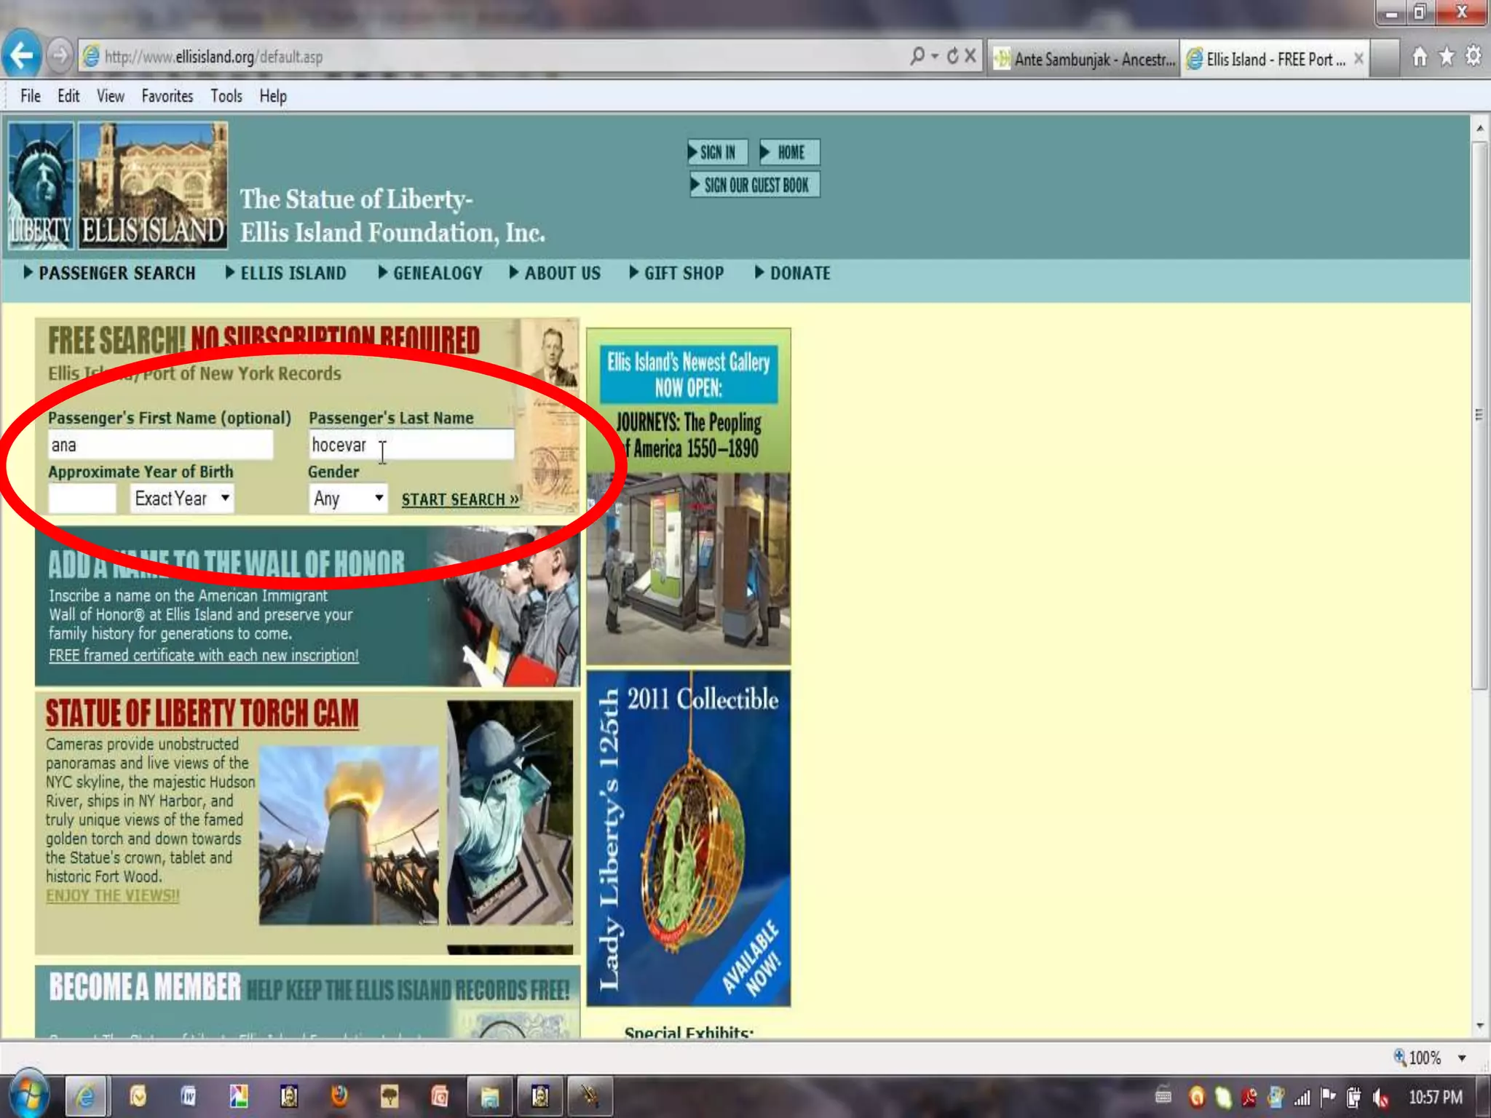Screen dimensions: 1491x1118
Task: Click the START SEARCH link
Action: point(460,500)
